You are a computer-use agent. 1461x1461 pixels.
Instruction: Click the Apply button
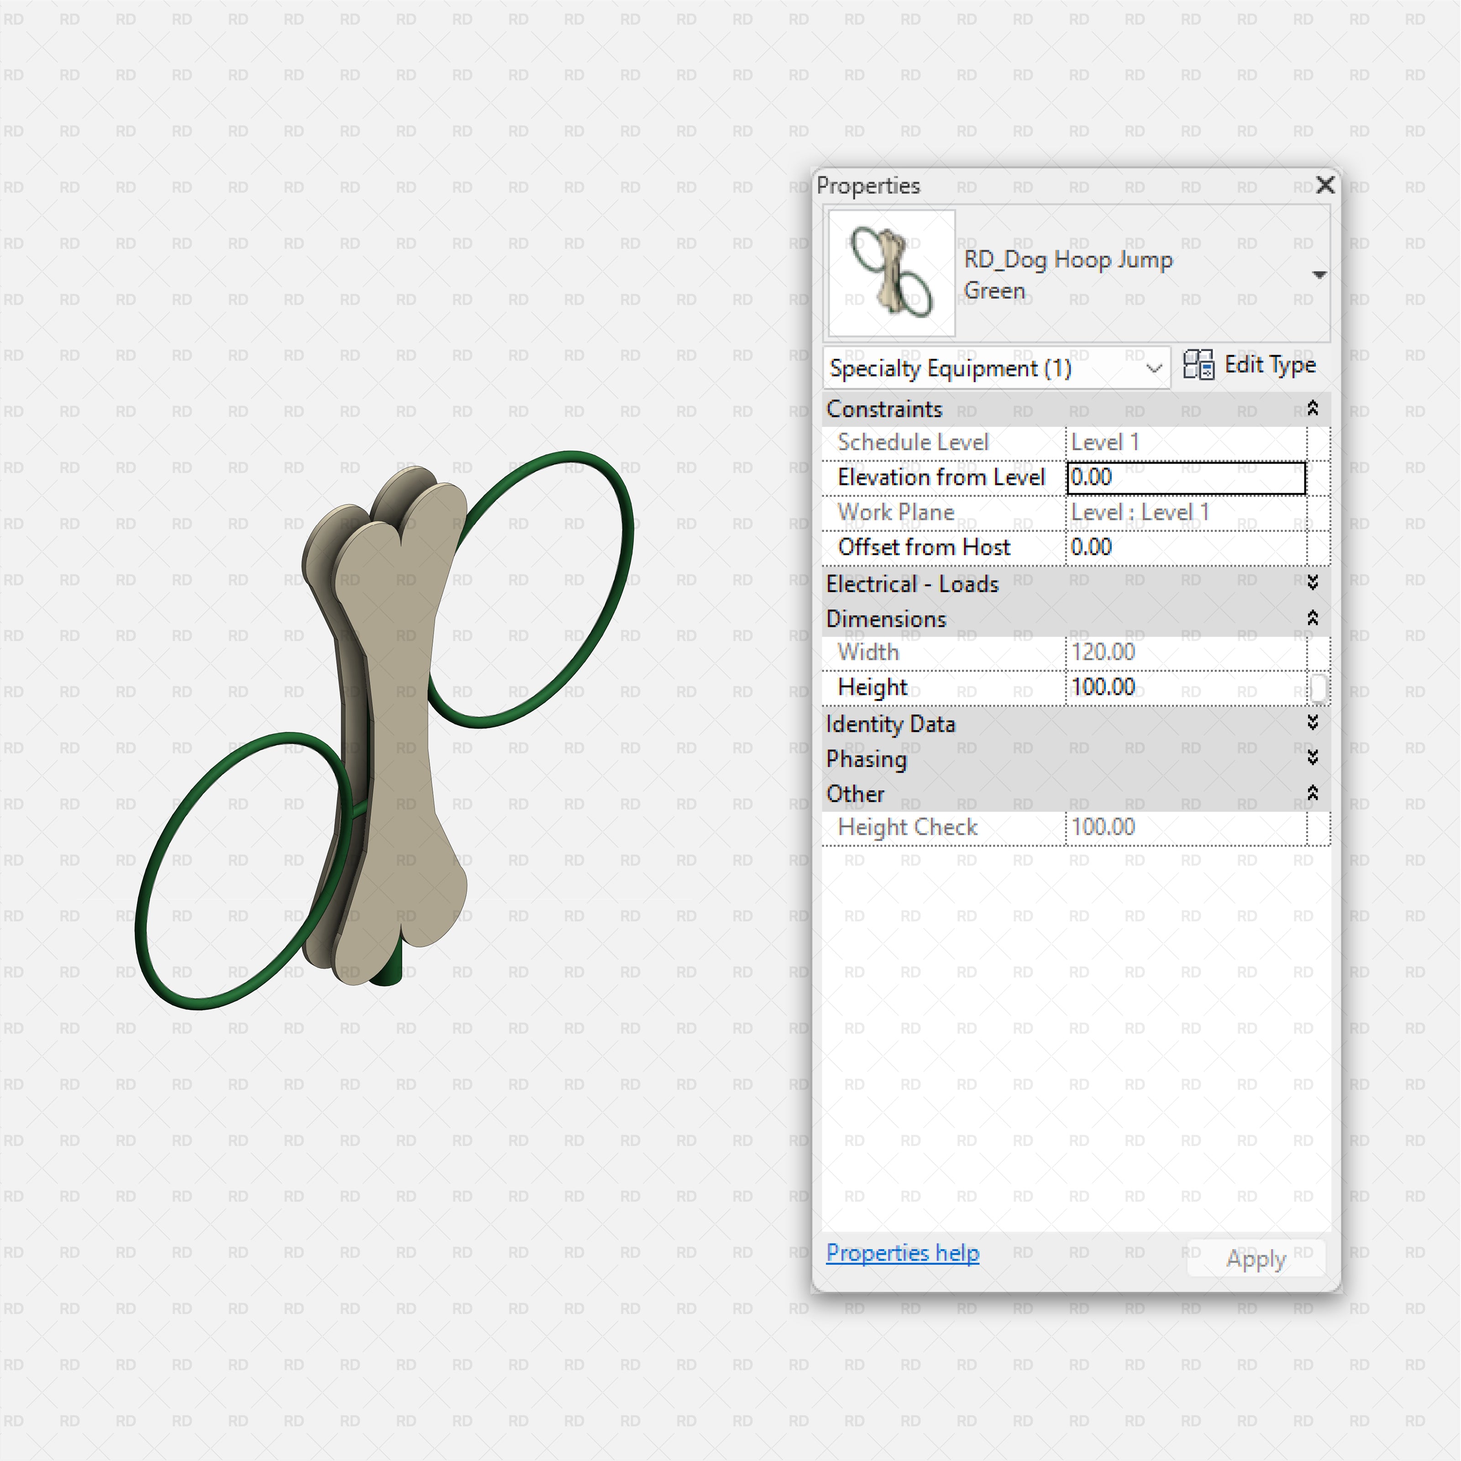click(x=1255, y=1258)
